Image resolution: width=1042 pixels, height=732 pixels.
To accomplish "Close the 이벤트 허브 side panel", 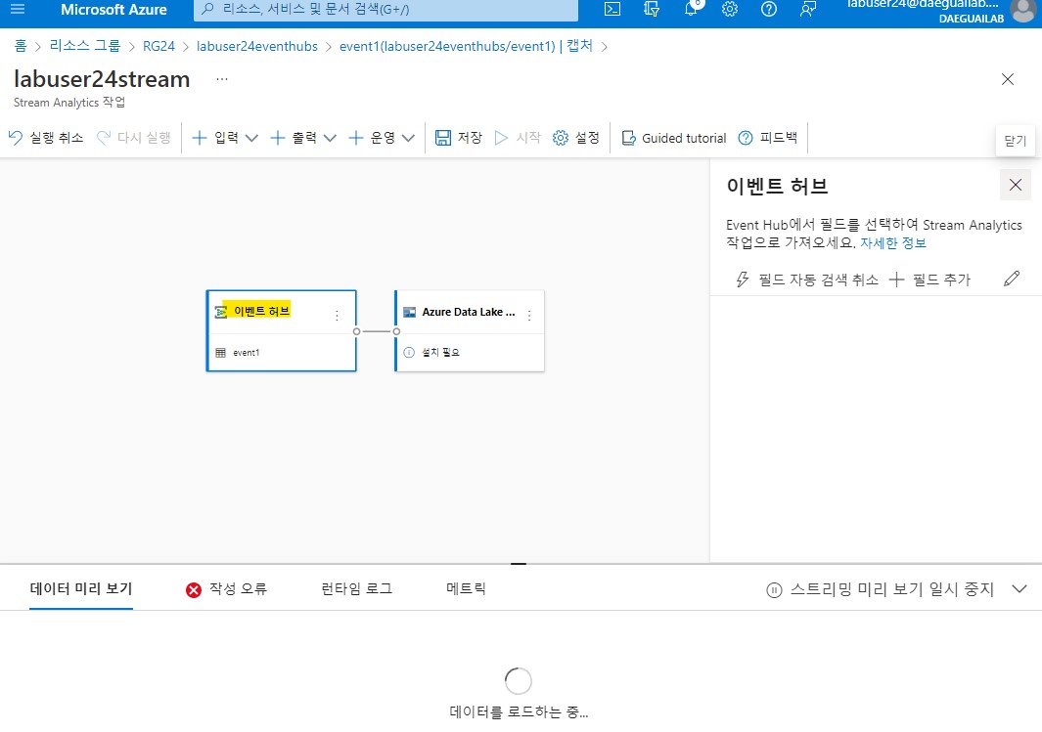I will coord(1016,185).
